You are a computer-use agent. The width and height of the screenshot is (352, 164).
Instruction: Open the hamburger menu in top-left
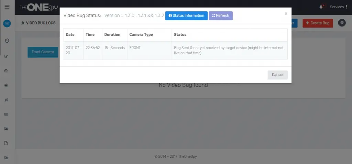7,7
